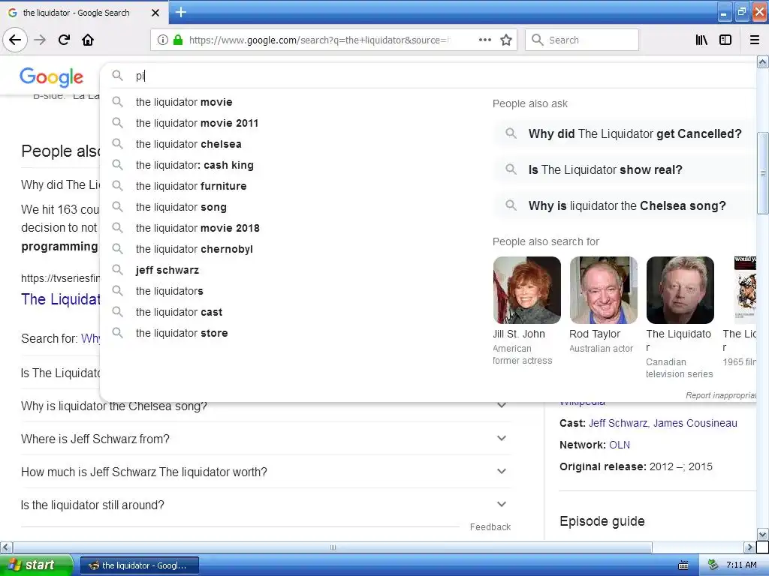769x576 pixels.
Task: Open the OLN network link
Action: 620,445
